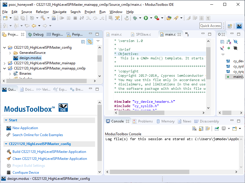245x183 pixels.
Task: Toggle Link with Editor in Project Explorer
Action: click(90, 42)
